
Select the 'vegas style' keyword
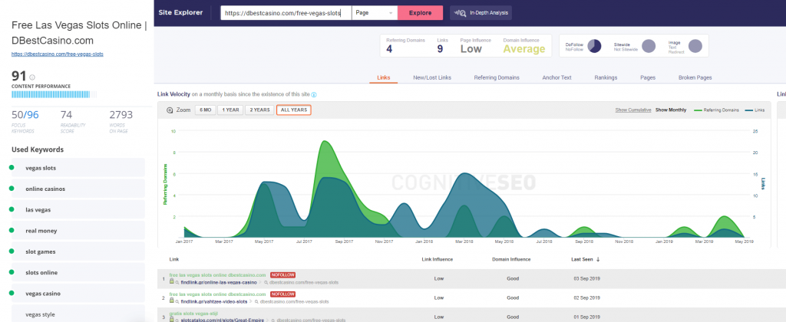coord(78,314)
